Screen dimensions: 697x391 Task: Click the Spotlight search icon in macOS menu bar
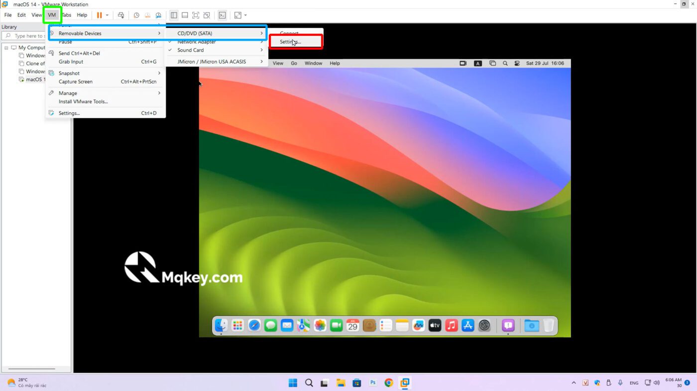click(x=505, y=63)
